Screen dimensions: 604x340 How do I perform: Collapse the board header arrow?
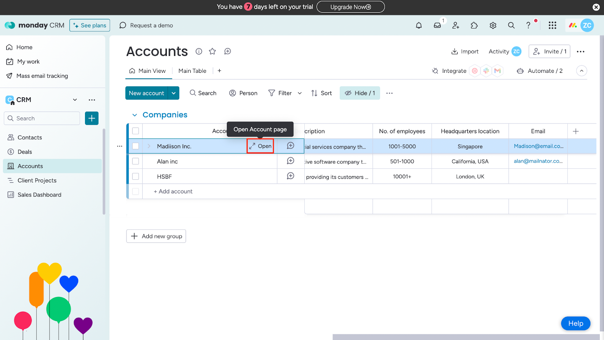pyautogui.click(x=582, y=71)
